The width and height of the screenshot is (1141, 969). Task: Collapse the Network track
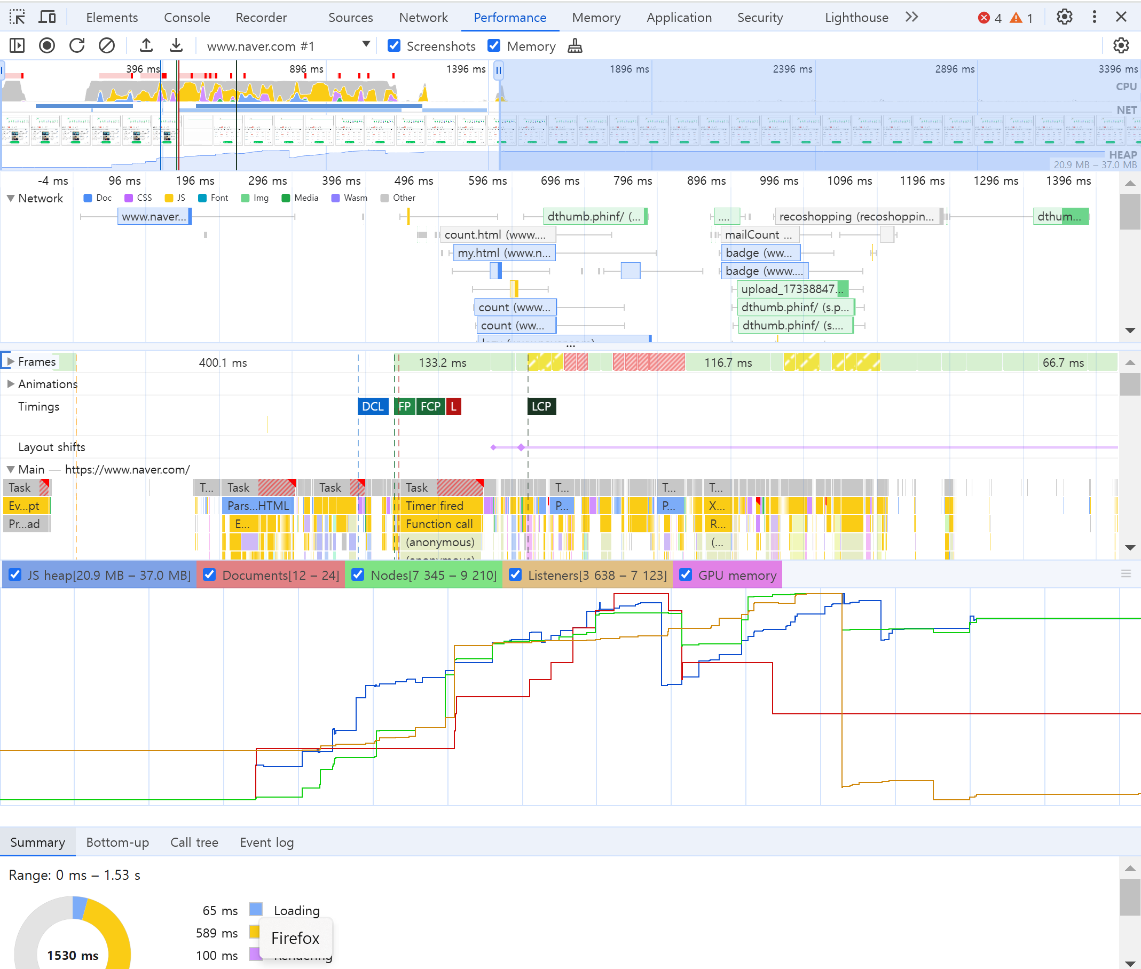click(11, 198)
